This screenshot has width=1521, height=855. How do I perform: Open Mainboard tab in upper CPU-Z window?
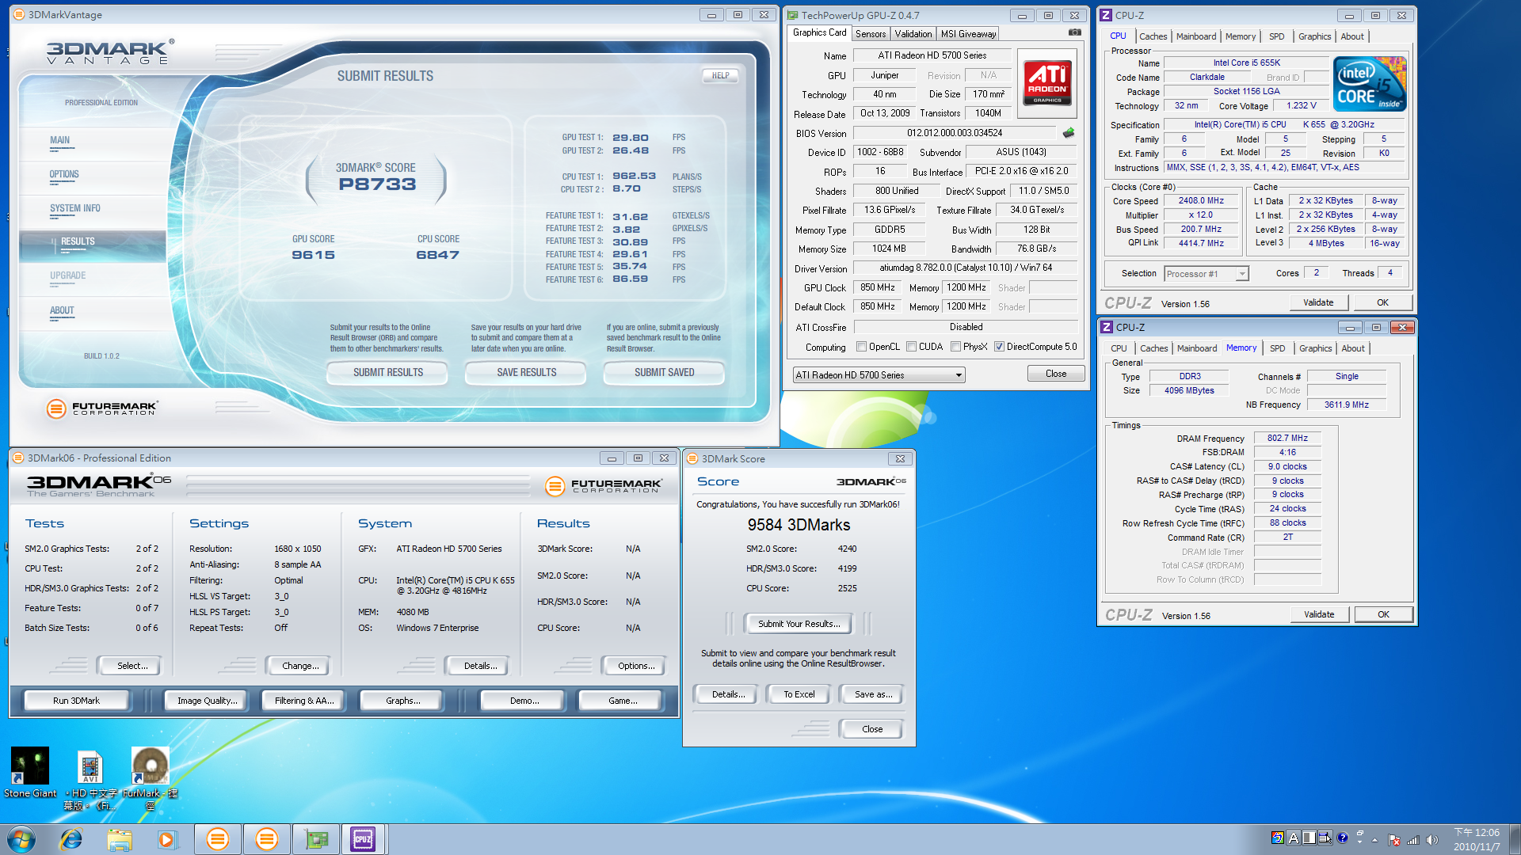coord(1195,36)
